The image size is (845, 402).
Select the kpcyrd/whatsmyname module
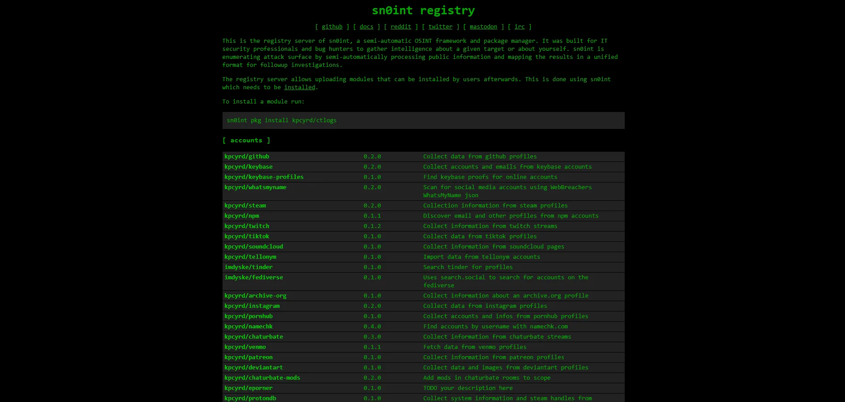255,187
